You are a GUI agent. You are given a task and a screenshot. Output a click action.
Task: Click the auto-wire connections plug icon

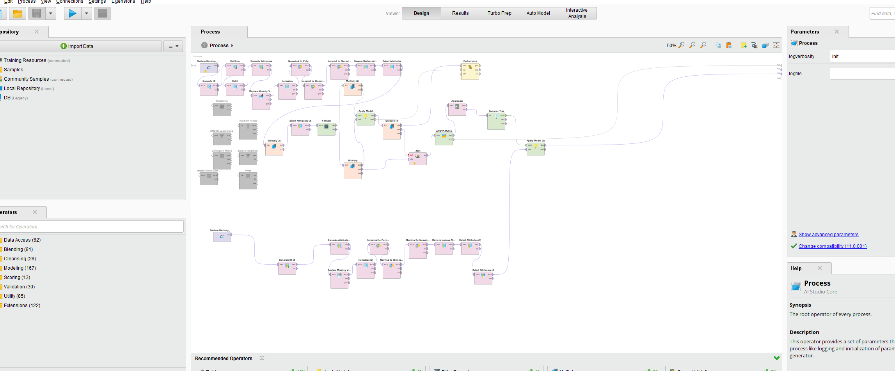coord(755,45)
